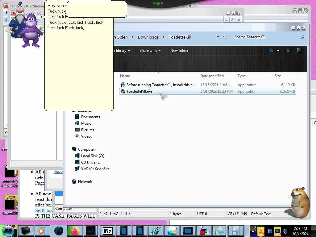Viewport: 316px width, 237px height.
Task: Open the notepad taskbar icon
Action: [219, 231]
